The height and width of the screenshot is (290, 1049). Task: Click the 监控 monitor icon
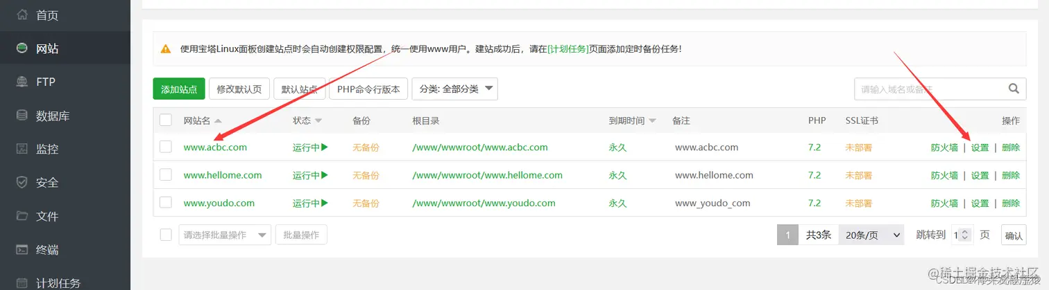coord(22,149)
